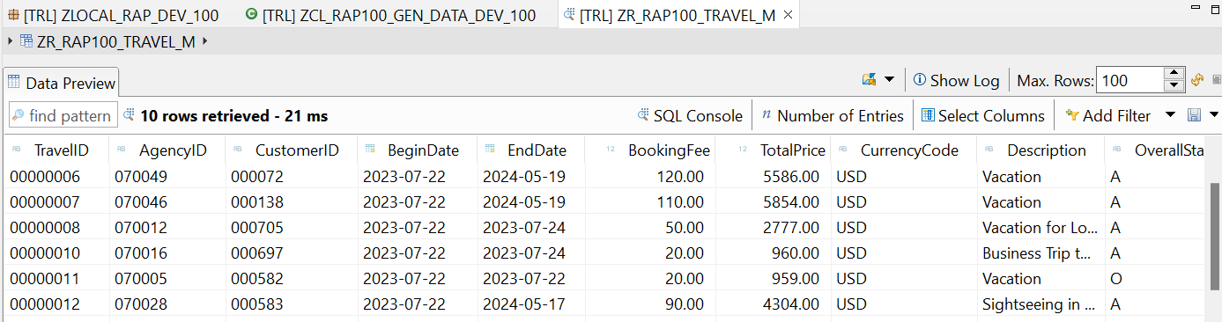Image resolution: width=1222 pixels, height=322 pixels.
Task: Click the save floppy disk icon
Action: [1195, 115]
